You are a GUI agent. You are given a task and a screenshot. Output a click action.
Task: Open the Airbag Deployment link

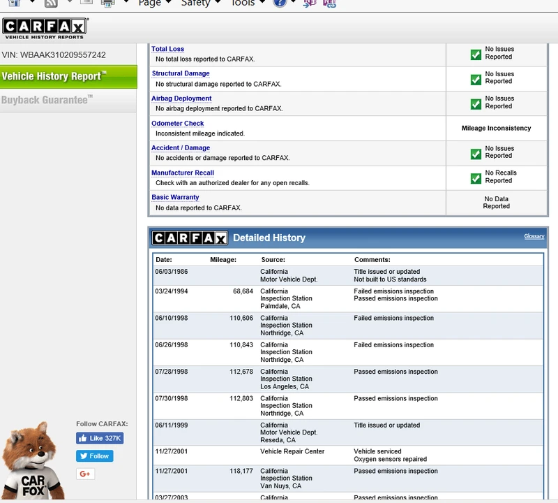click(x=181, y=99)
